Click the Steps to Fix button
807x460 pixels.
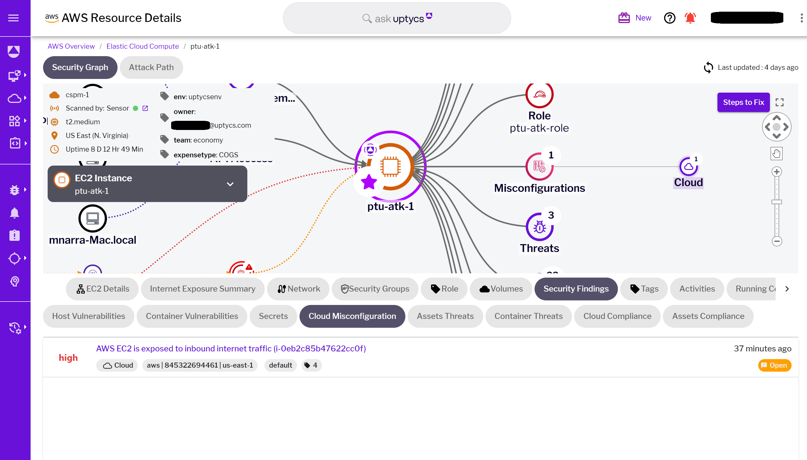tap(743, 102)
